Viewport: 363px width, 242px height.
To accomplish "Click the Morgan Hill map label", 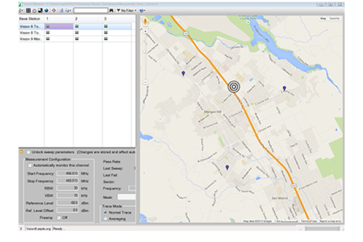I will tap(212, 111).
